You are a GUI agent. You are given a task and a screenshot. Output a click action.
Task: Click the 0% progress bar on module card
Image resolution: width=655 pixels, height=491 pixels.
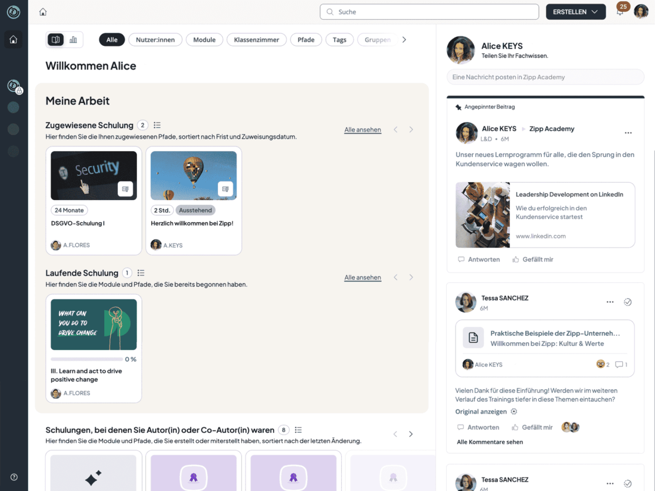tap(87, 359)
